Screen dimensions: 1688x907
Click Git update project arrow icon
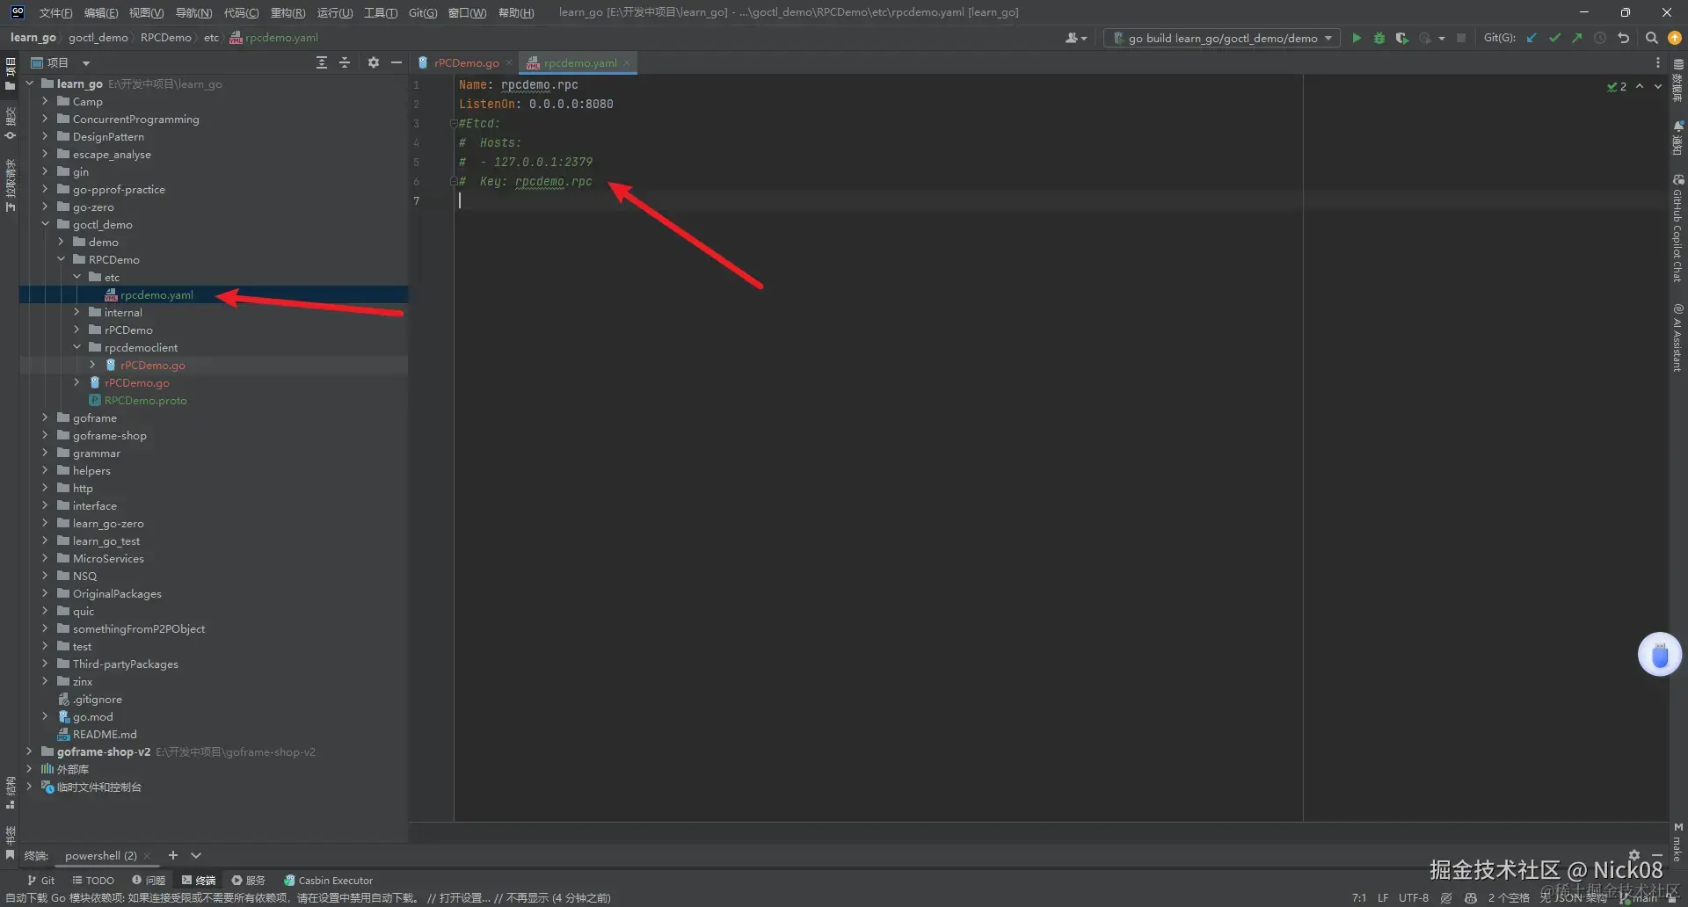tap(1532, 38)
